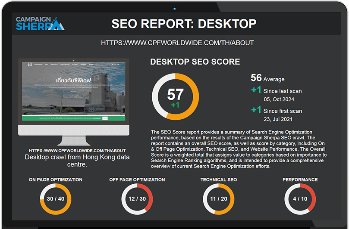
Task: Click the OFF PAGE OPTIMIZATION label
Action: [x=137, y=179]
